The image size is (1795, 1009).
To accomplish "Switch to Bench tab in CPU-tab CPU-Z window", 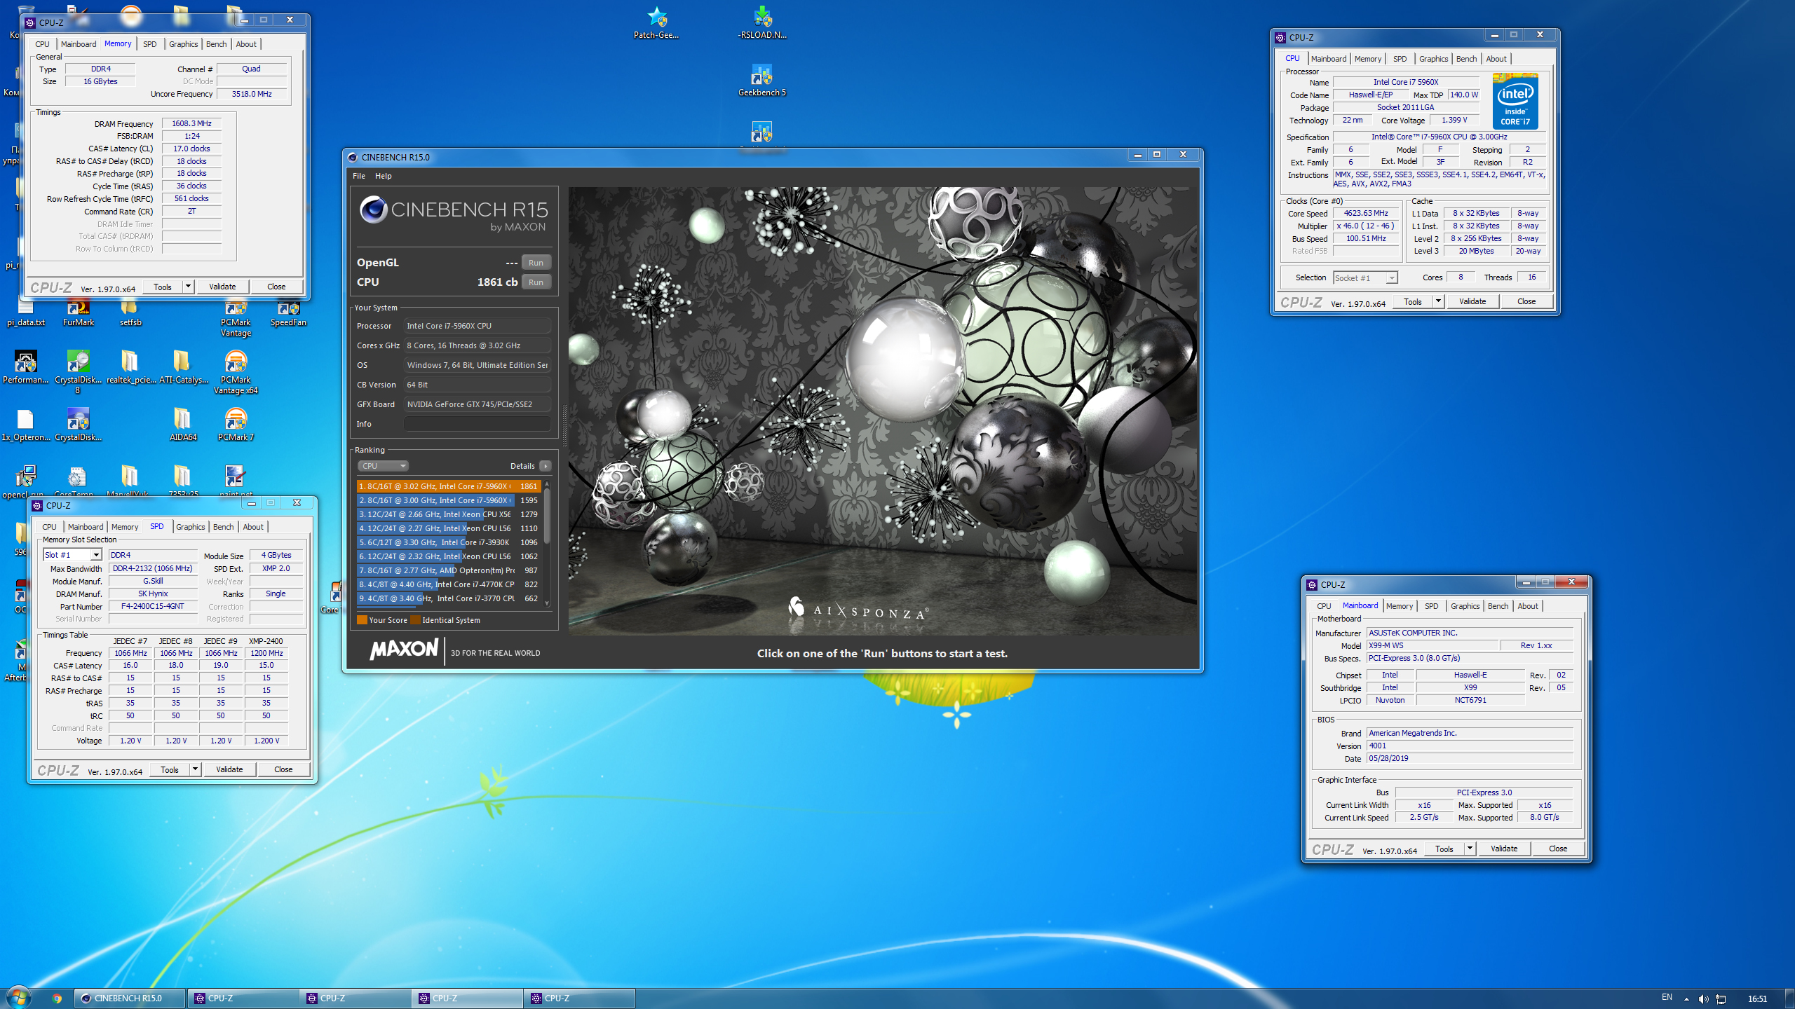I will (x=1467, y=59).
